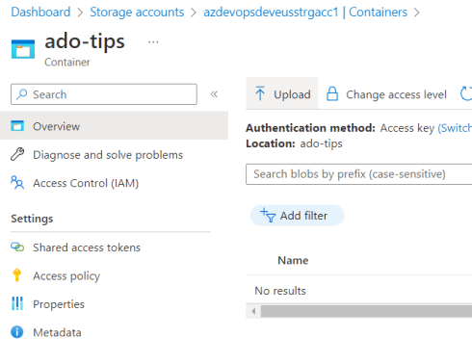
Task: Click the wrench Diagnose icon
Action: (17, 154)
